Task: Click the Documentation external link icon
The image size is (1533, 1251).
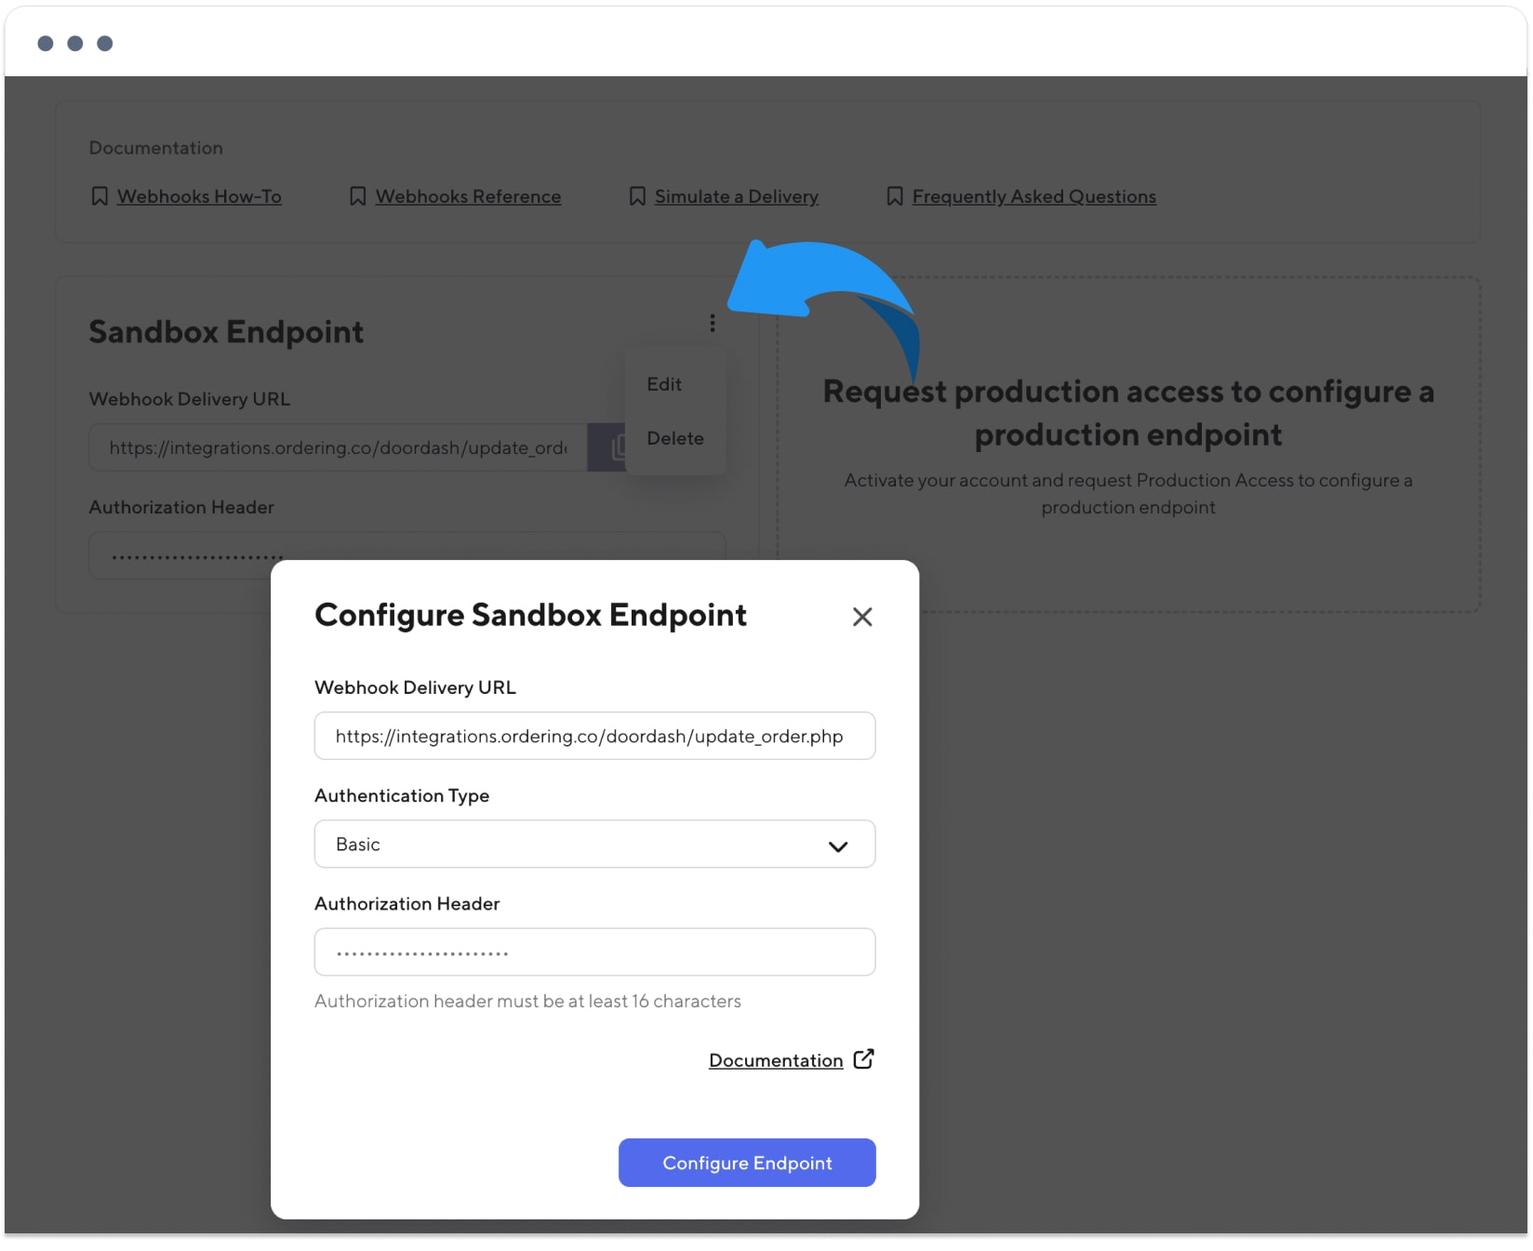Action: (864, 1059)
